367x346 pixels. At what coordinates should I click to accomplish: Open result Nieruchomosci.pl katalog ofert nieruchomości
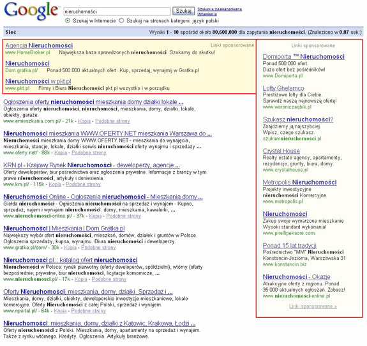[70, 260]
